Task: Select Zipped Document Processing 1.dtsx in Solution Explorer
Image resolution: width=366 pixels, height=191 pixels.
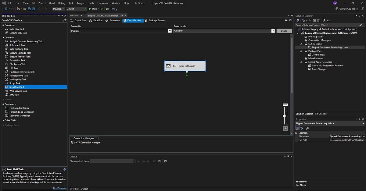Action: pyautogui.click(x=330, y=48)
